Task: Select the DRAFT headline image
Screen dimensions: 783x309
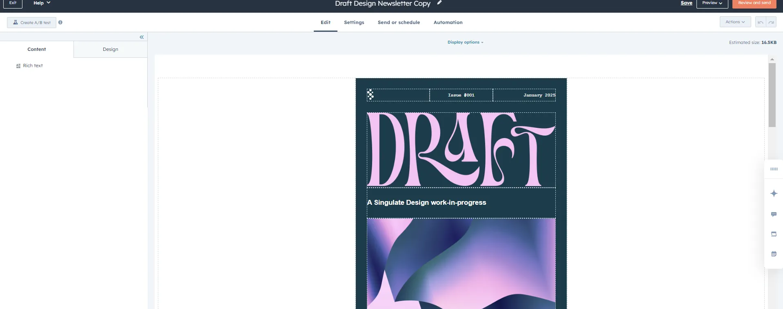Action: coord(461,150)
